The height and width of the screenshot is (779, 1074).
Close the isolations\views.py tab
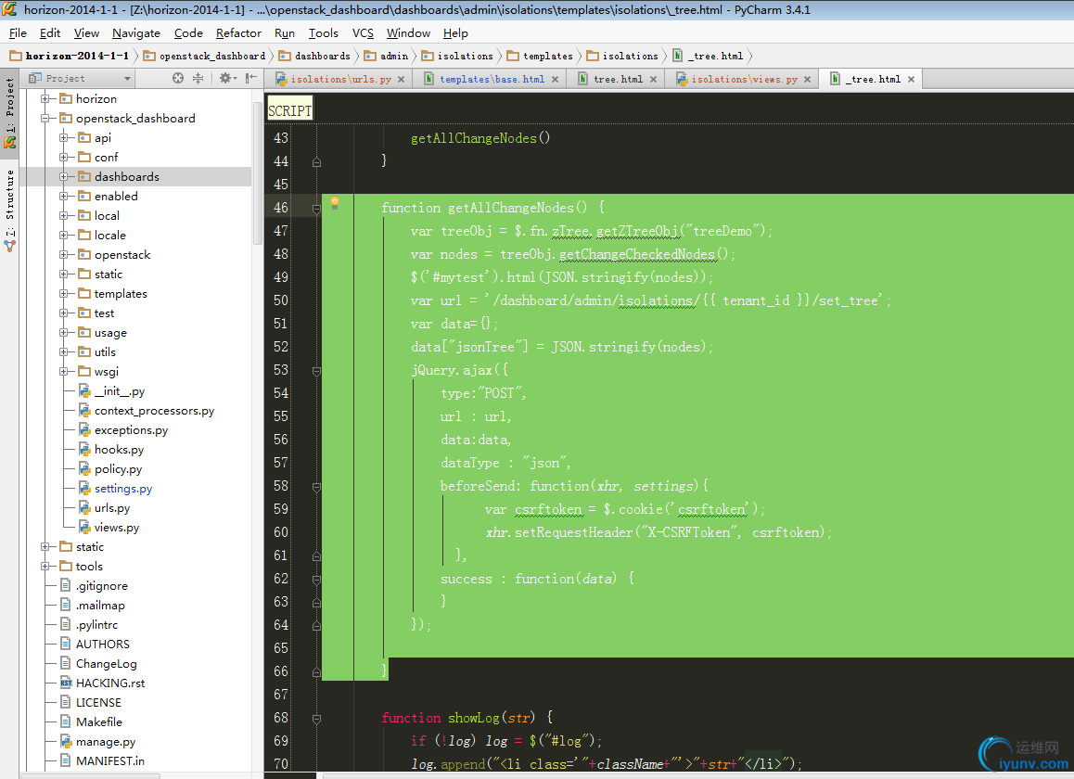808,80
